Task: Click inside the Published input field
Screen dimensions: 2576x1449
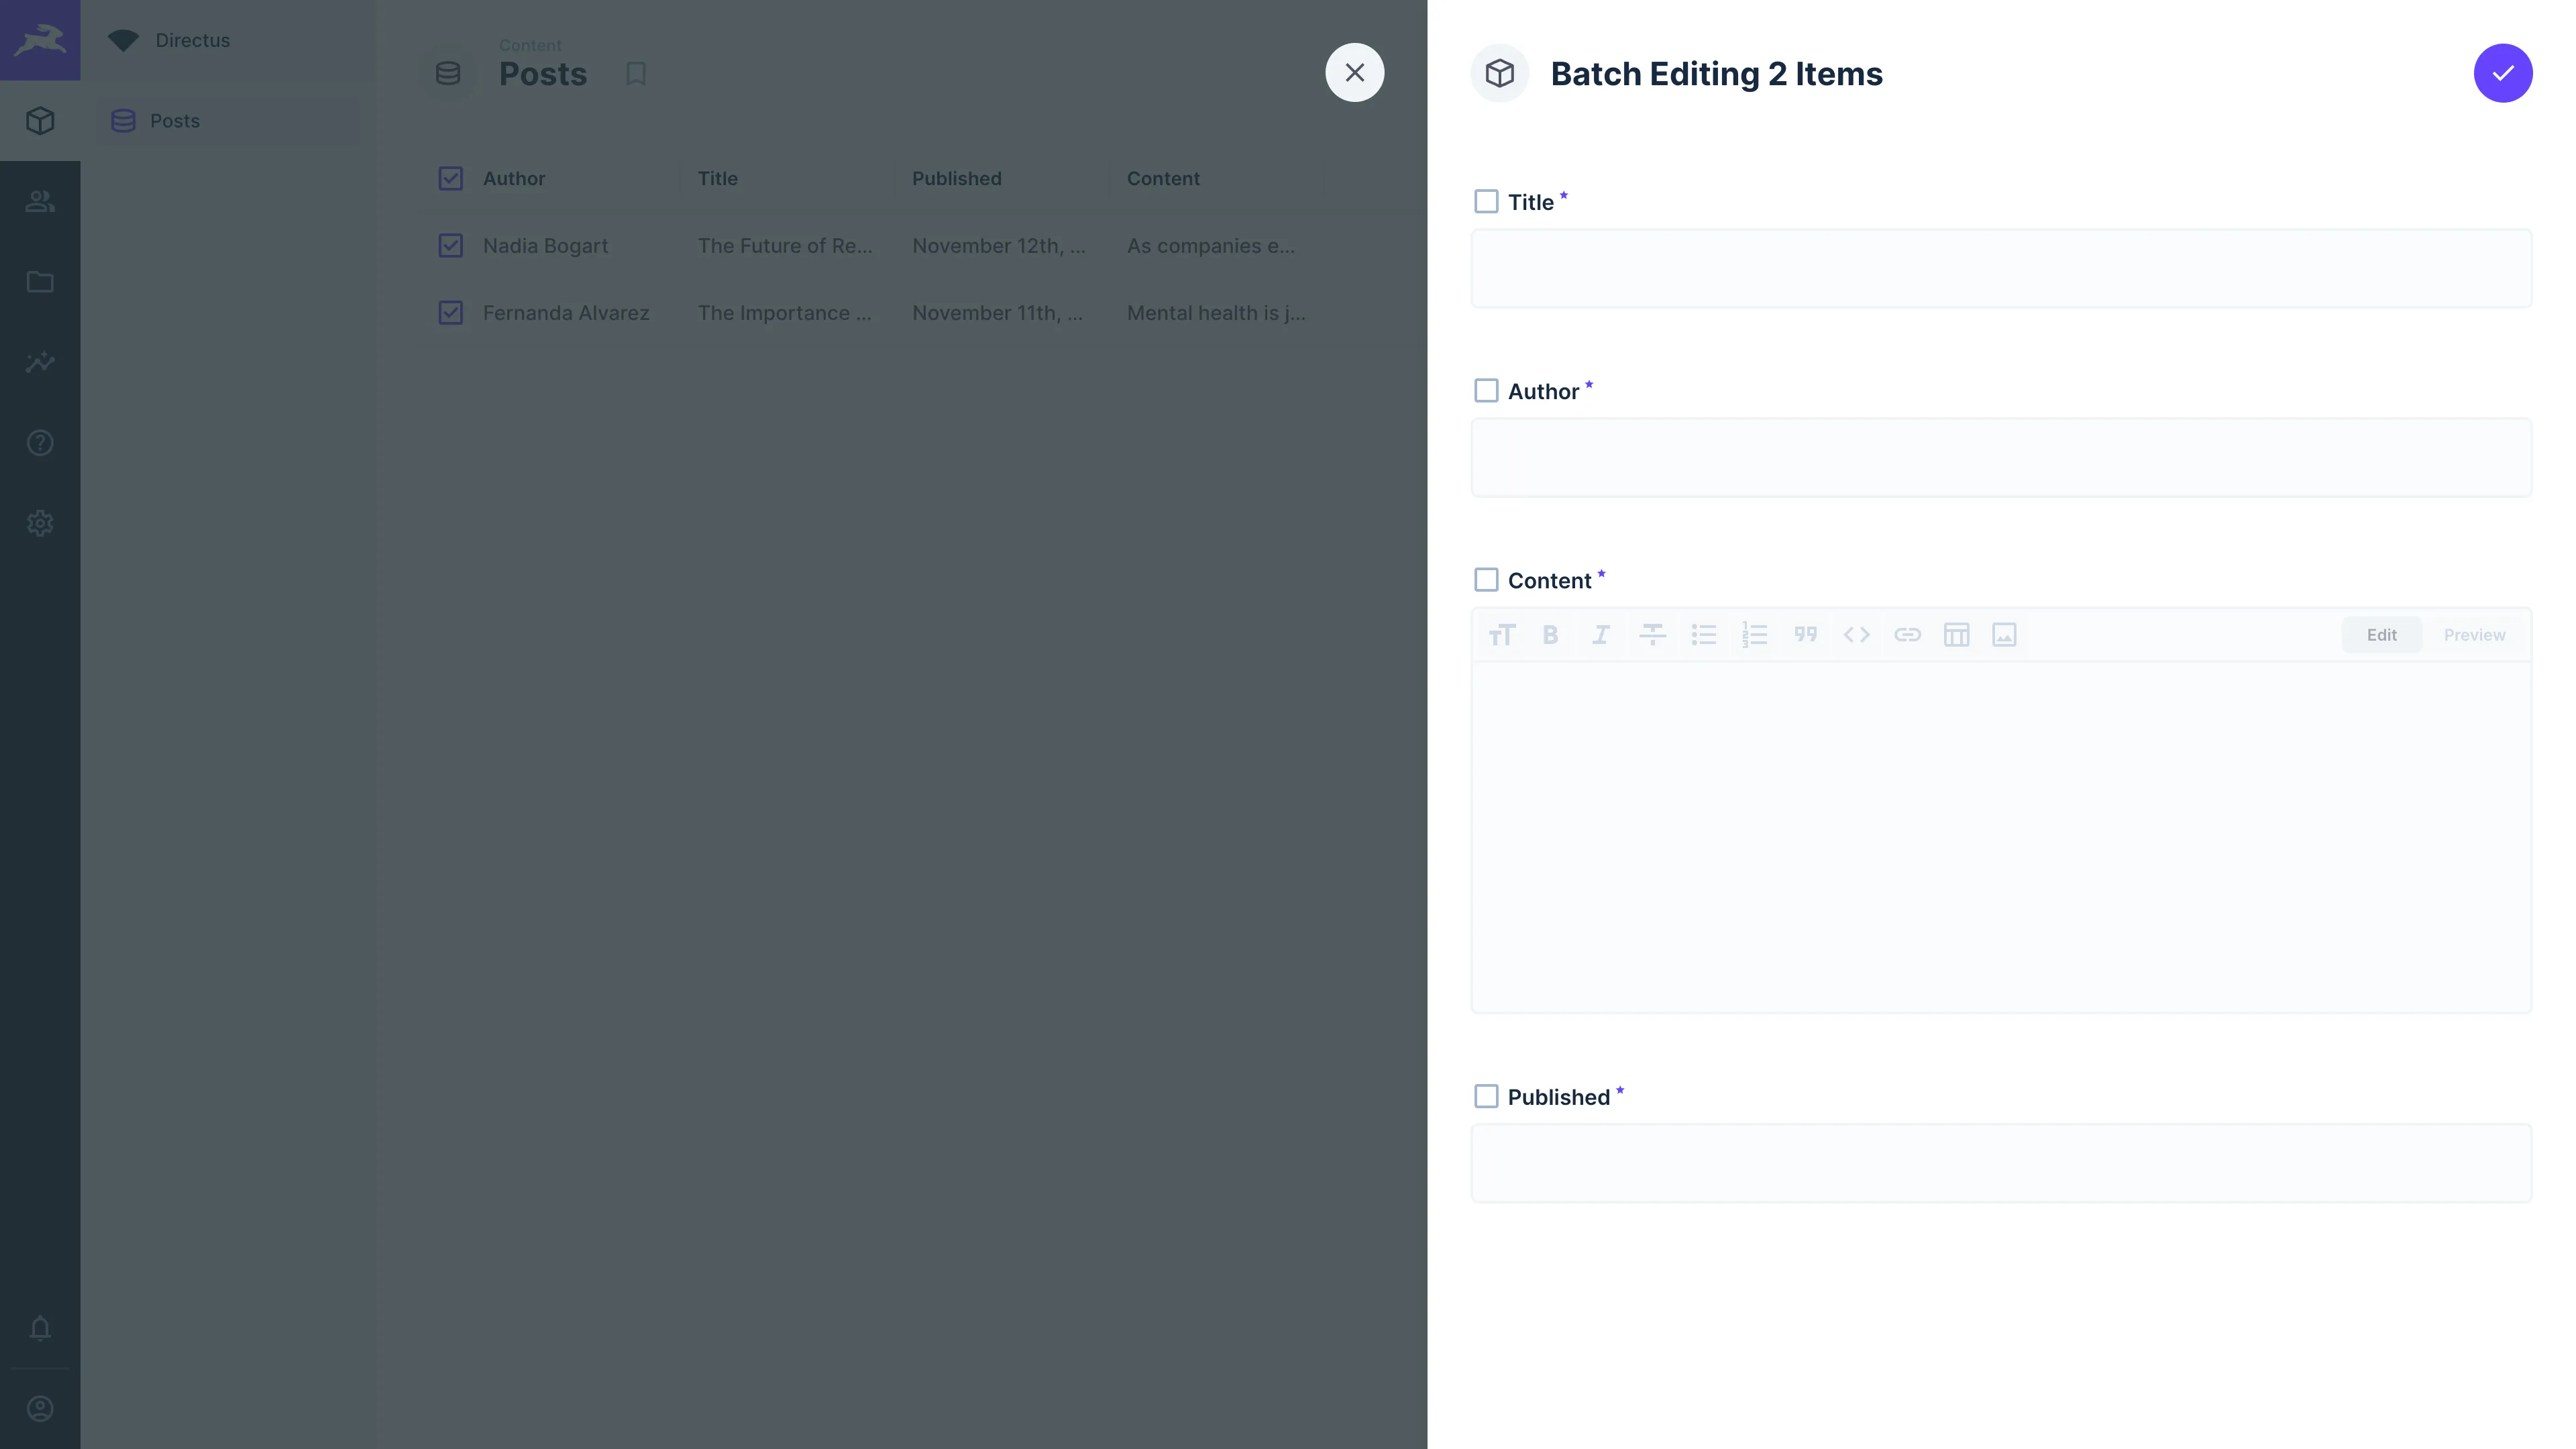Action: pos(2000,1163)
